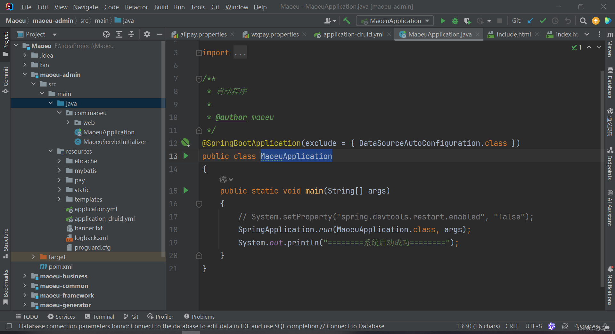The width and height of the screenshot is (615, 334).
Task: Show hidden editor tabs chevron
Action: click(587, 34)
